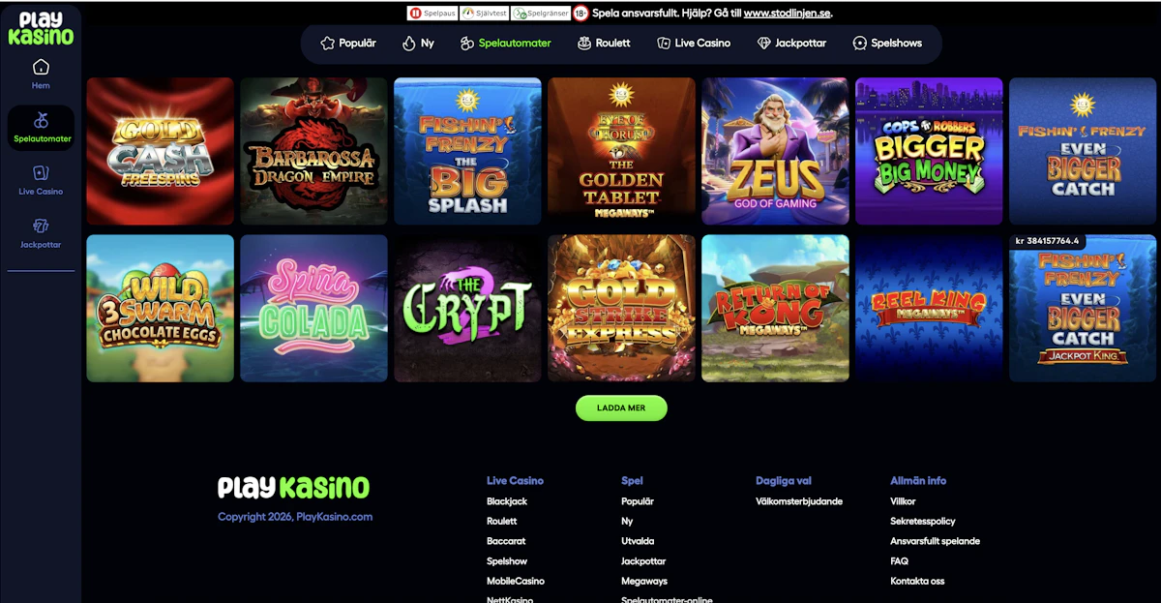Click the 18+ age restriction icon

pos(580,14)
